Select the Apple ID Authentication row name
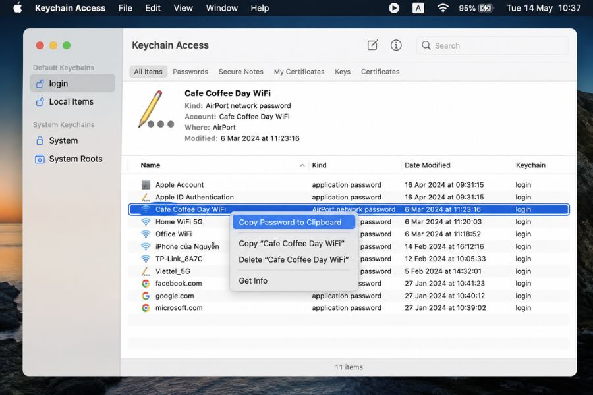Image resolution: width=593 pixels, height=395 pixels. click(195, 197)
